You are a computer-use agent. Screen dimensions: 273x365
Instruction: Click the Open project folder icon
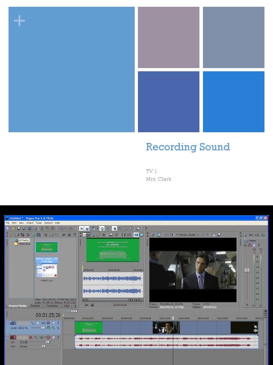click(x=13, y=228)
